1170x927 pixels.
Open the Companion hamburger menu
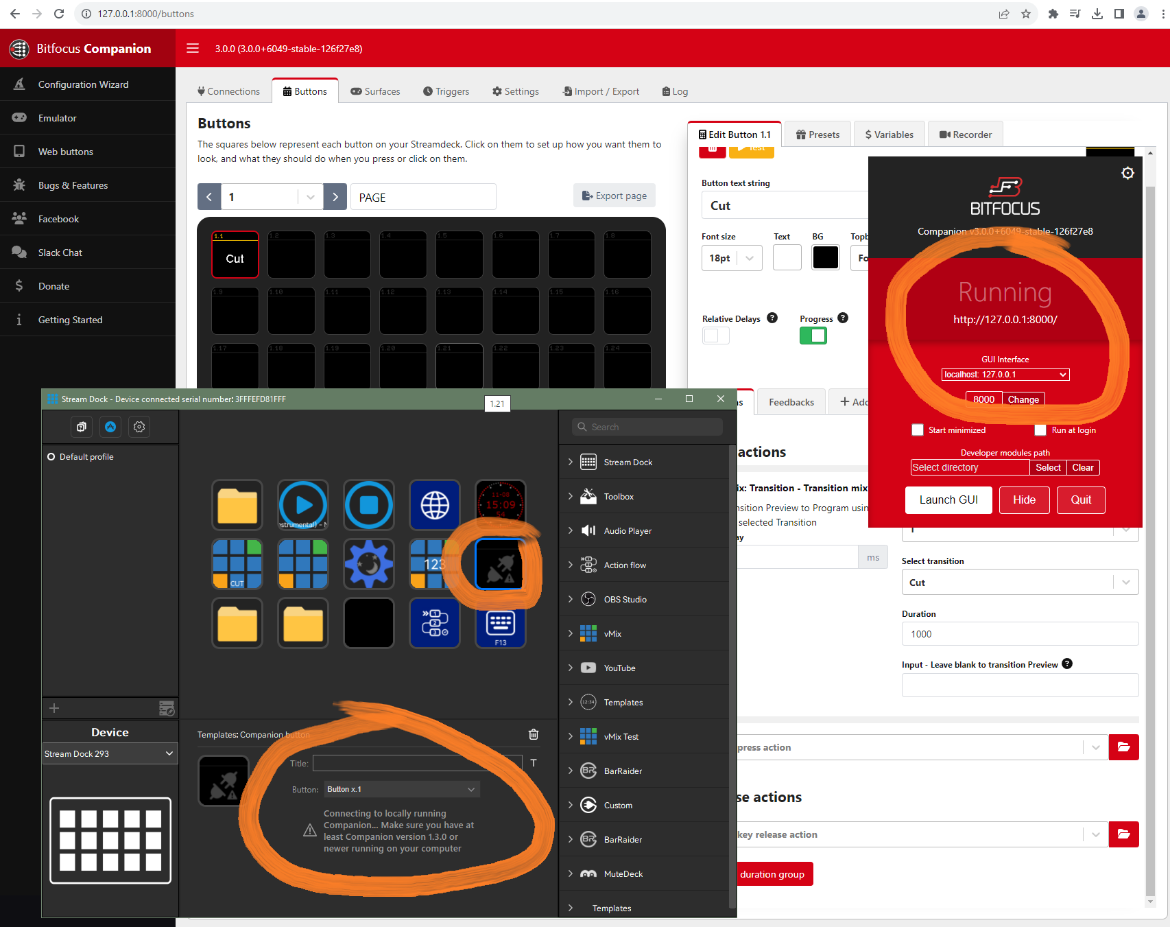pyautogui.click(x=193, y=48)
